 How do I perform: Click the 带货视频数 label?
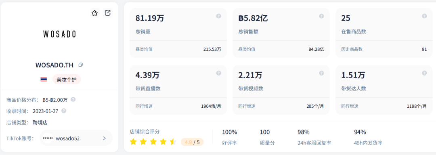pyautogui.click(x=251, y=89)
